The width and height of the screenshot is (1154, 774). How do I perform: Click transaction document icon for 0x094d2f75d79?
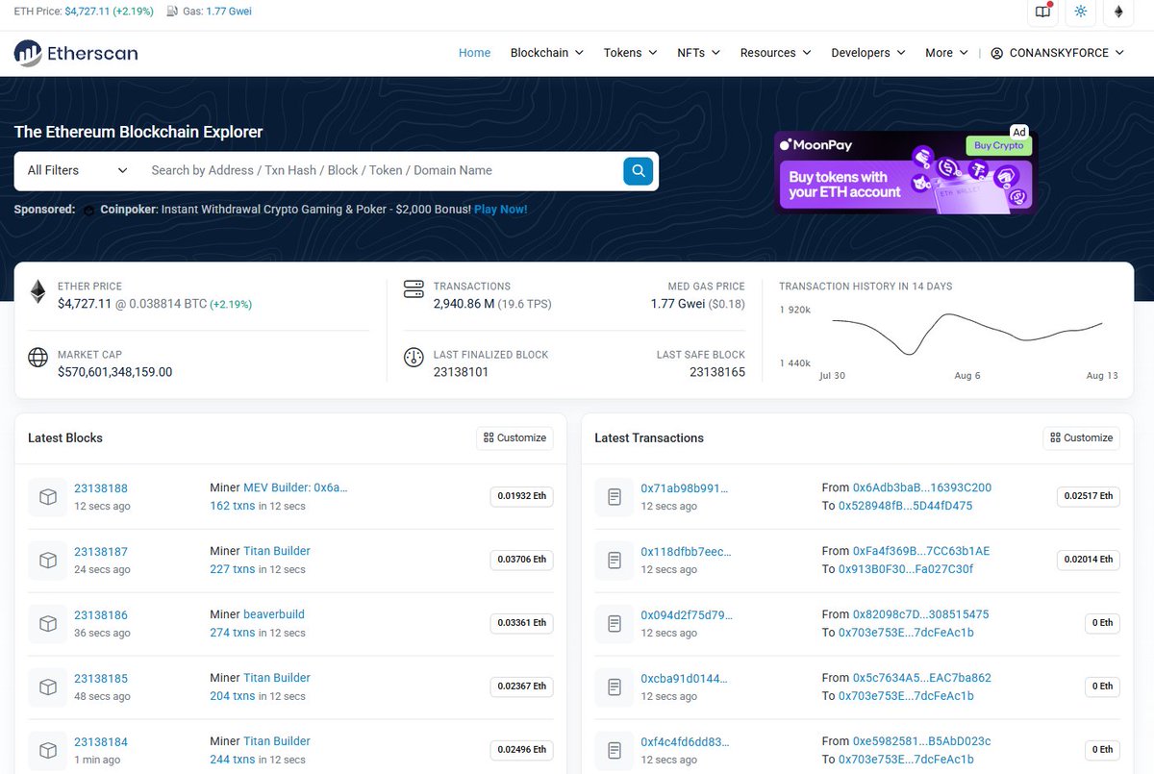614,623
